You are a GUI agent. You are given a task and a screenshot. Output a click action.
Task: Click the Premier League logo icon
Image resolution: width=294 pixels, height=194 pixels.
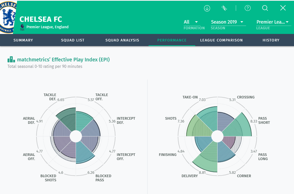(x=22, y=27)
